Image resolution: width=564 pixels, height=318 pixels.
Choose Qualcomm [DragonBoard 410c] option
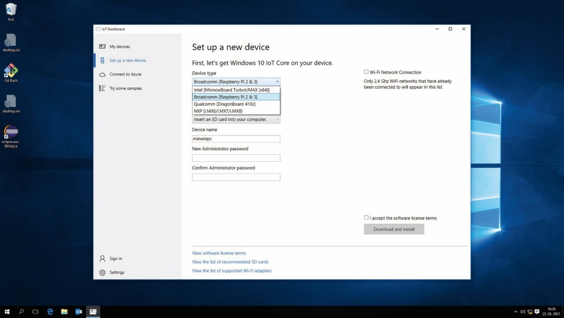click(236, 104)
